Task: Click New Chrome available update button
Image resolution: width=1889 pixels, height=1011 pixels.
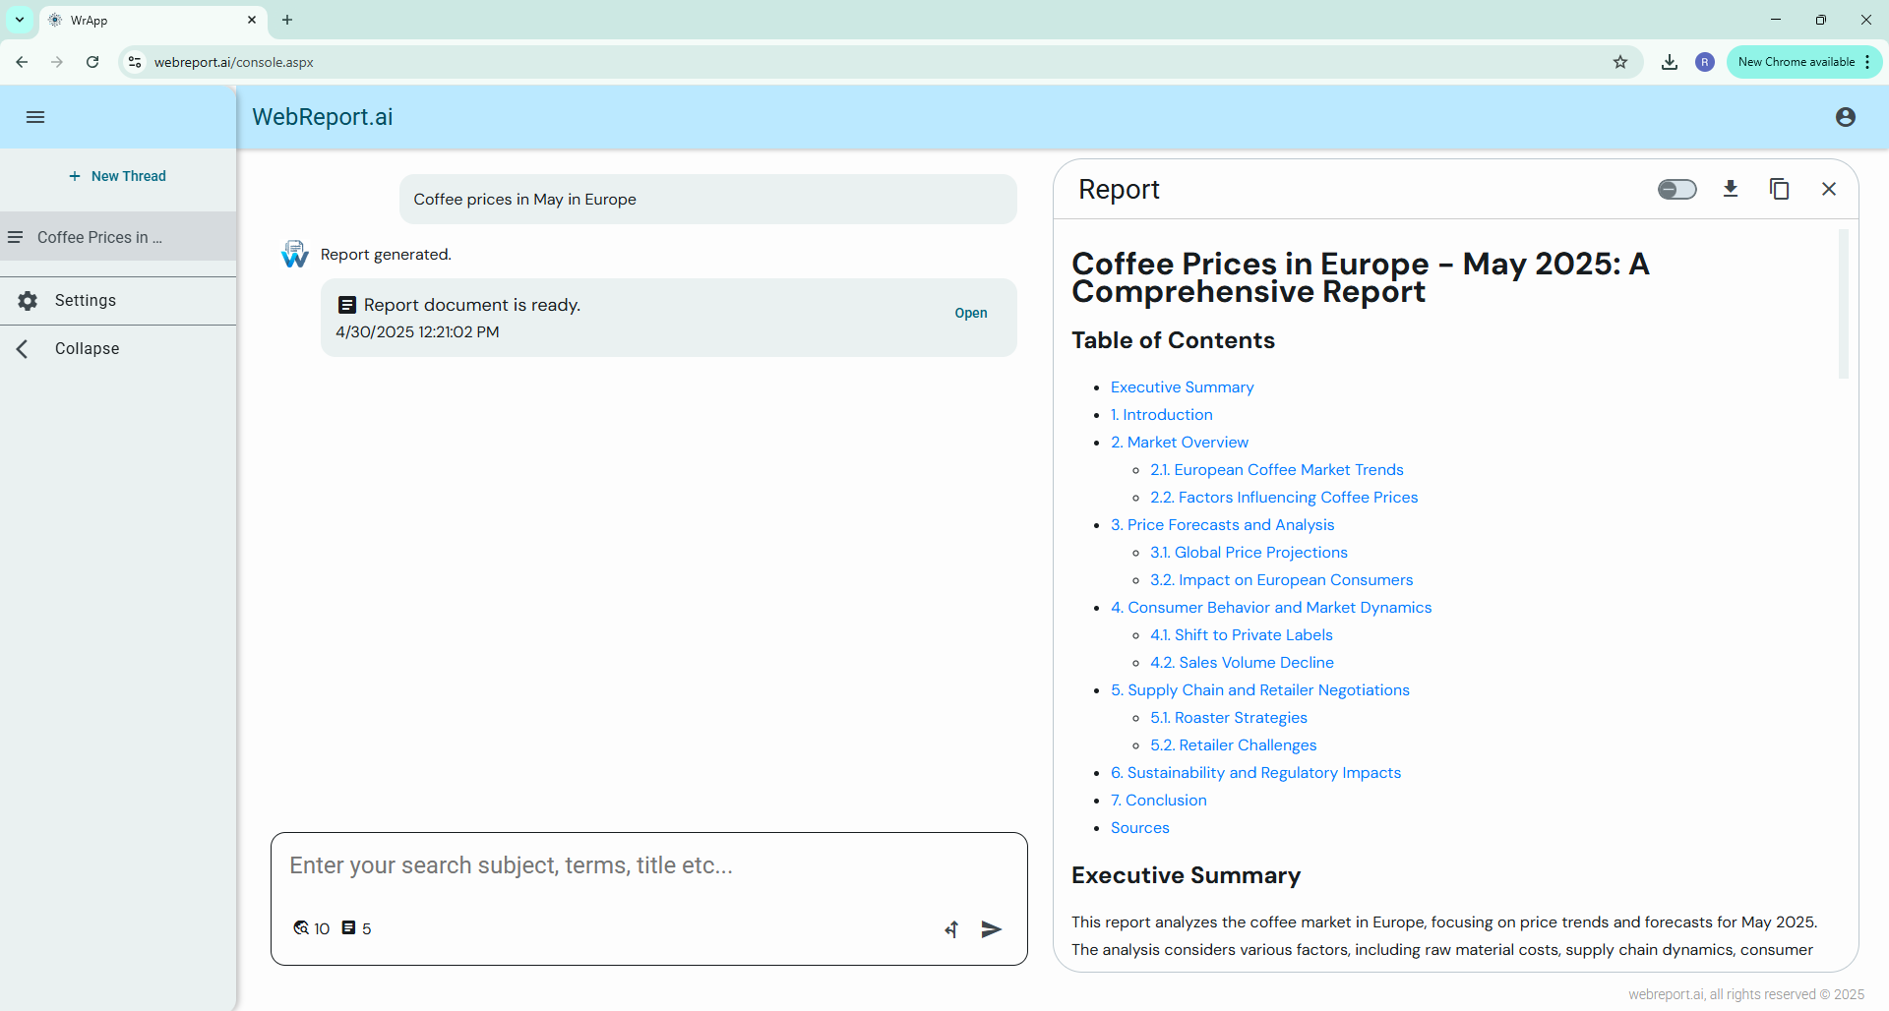Action: pos(1803,62)
